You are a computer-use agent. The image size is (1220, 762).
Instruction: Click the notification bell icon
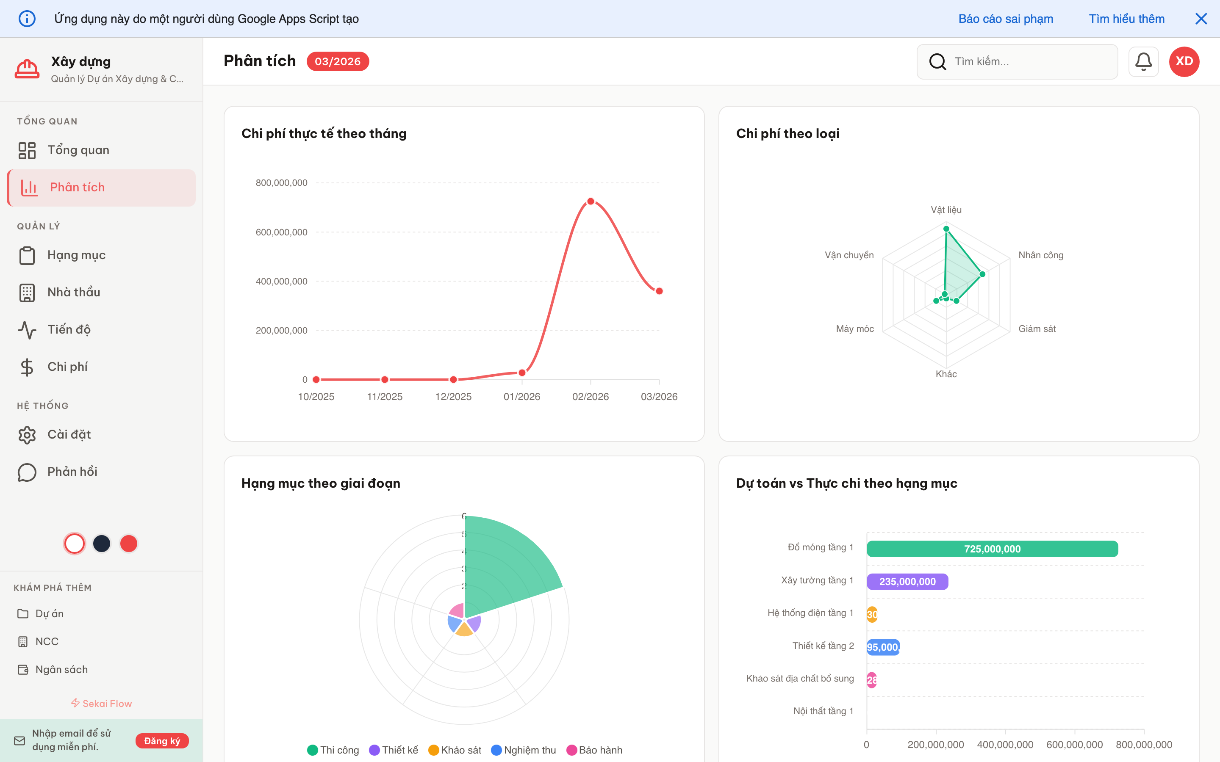click(x=1143, y=61)
